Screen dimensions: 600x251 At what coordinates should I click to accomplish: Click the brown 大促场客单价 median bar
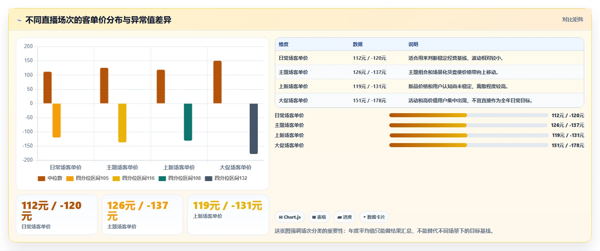(218, 82)
